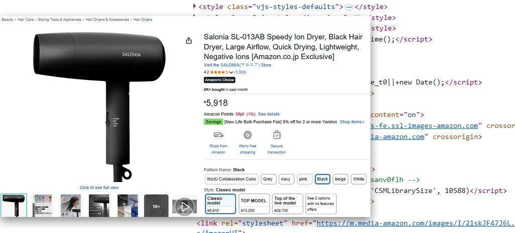This screenshot has width=515, height=233.
Task: Expand the vjs-styles-defaults style element
Action: pos(195,7)
